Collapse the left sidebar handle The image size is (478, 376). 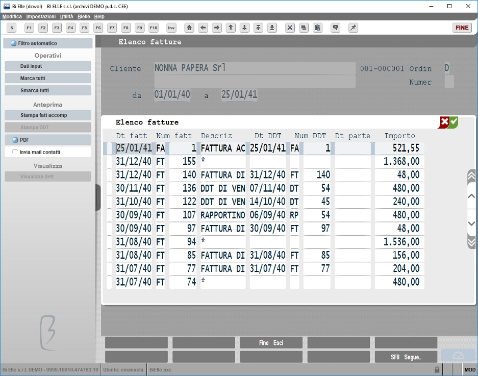point(98,197)
